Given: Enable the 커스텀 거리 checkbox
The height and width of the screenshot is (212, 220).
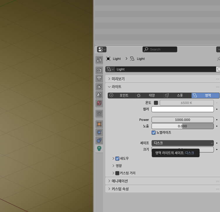Looking at the screenshot, I should point(117,173).
